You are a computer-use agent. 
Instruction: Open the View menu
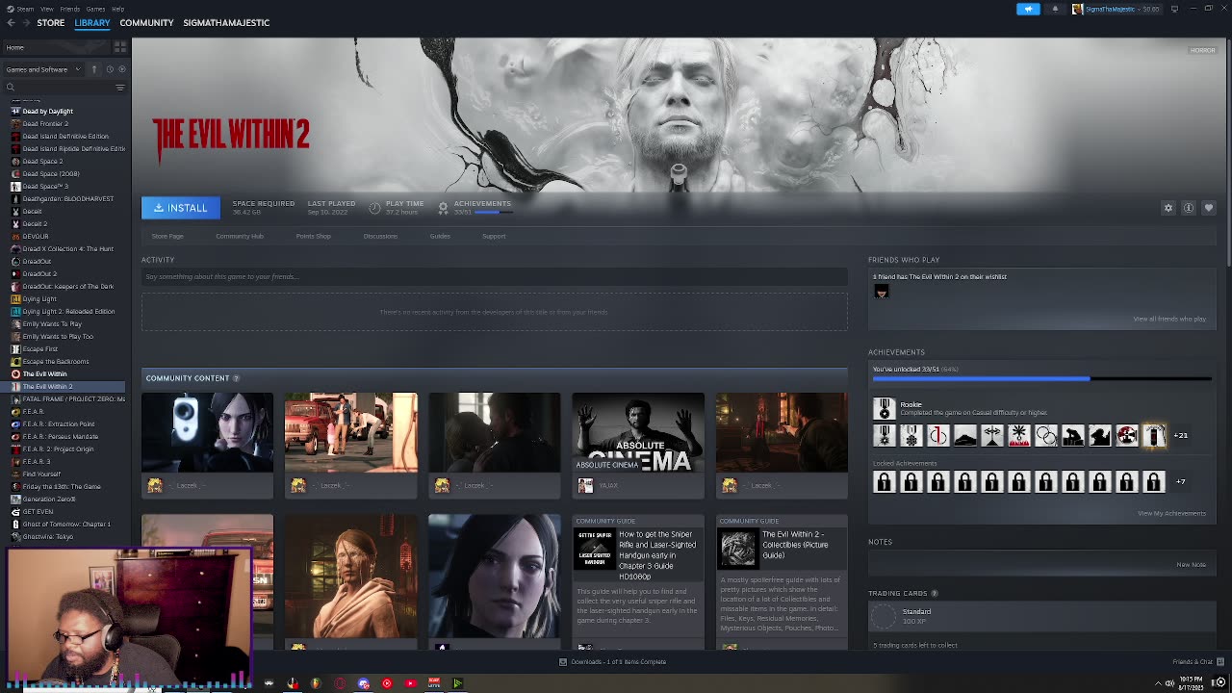[46, 9]
